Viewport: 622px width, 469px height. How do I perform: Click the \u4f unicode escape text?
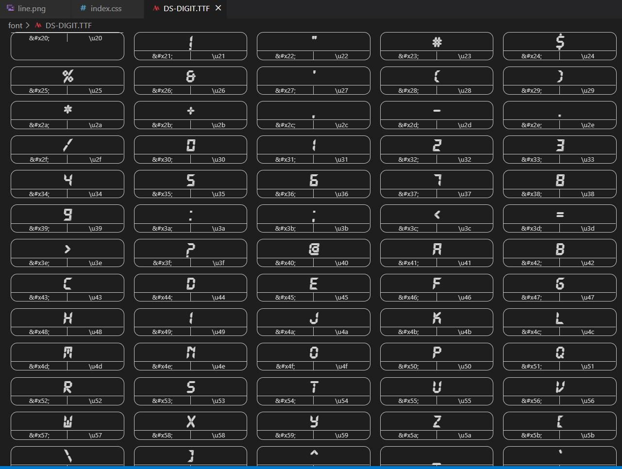(341, 366)
